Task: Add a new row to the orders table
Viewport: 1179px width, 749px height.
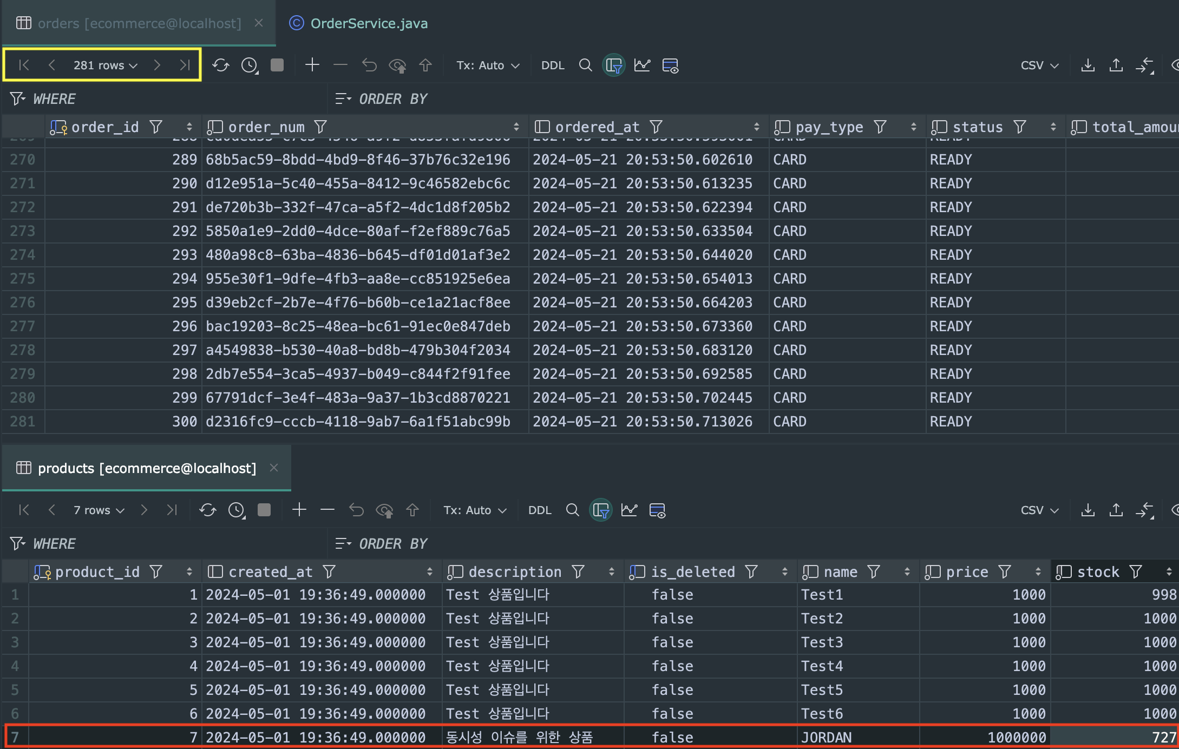Action: coord(312,65)
